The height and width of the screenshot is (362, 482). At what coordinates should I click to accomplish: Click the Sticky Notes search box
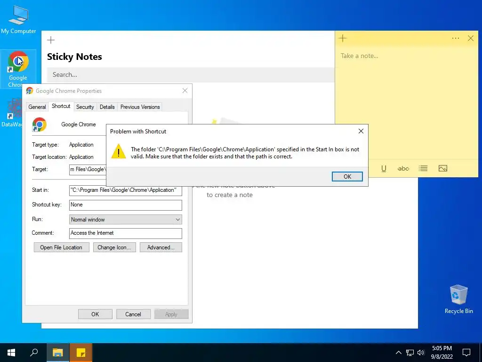click(191, 74)
